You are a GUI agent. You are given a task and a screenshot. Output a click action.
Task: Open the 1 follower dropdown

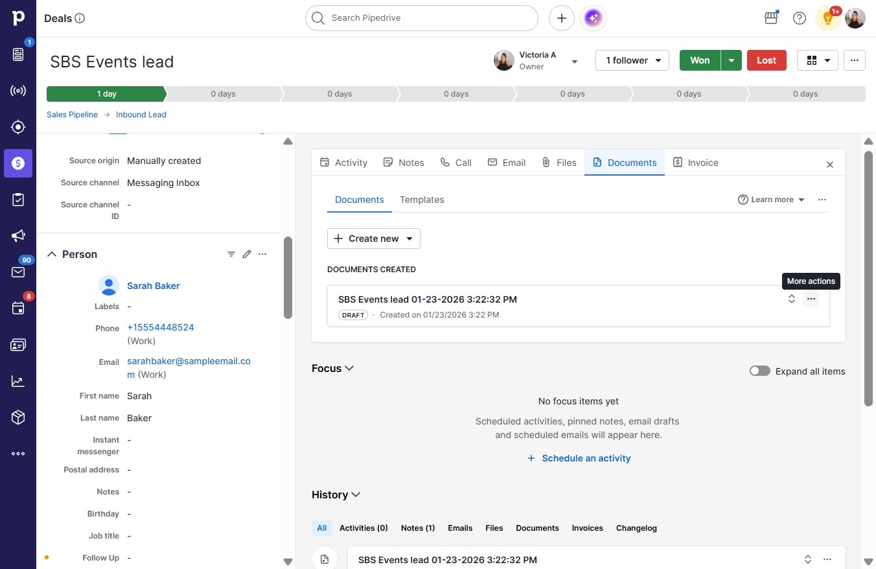pyautogui.click(x=632, y=60)
